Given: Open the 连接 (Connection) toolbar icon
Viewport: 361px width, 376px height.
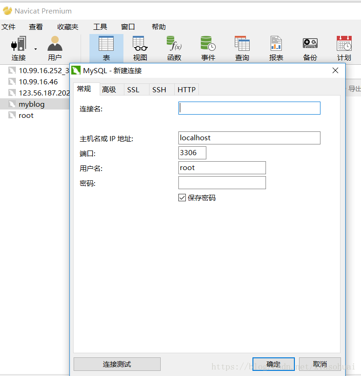Looking at the screenshot, I should [x=19, y=48].
